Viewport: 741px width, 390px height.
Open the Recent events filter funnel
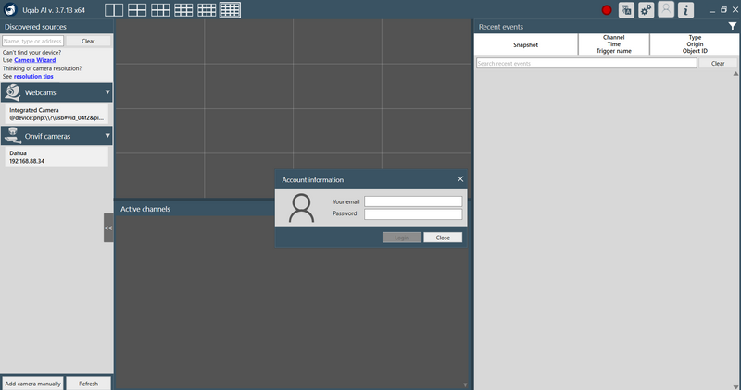(733, 27)
